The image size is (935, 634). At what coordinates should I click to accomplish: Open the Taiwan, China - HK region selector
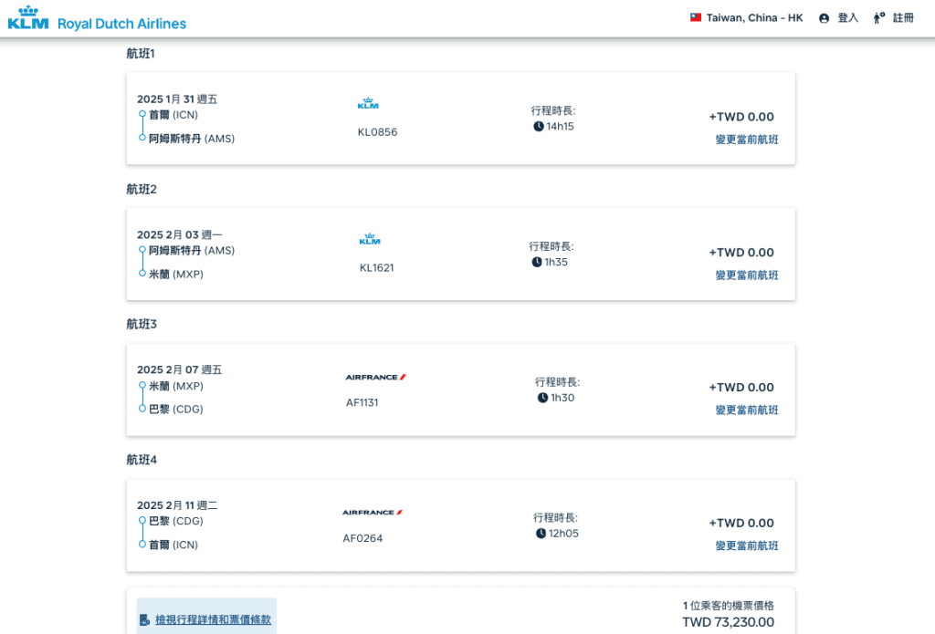click(x=747, y=18)
